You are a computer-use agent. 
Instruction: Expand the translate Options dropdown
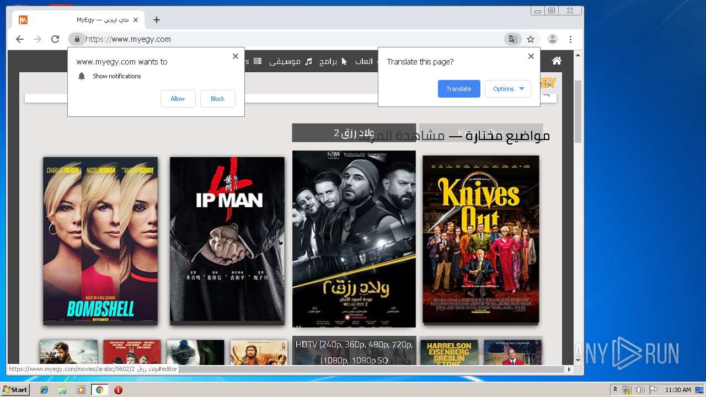click(508, 89)
